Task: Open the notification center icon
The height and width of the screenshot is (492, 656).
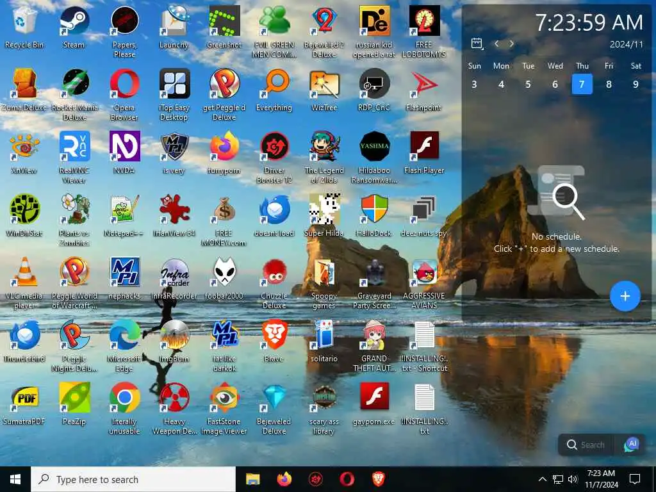Action: click(x=635, y=479)
